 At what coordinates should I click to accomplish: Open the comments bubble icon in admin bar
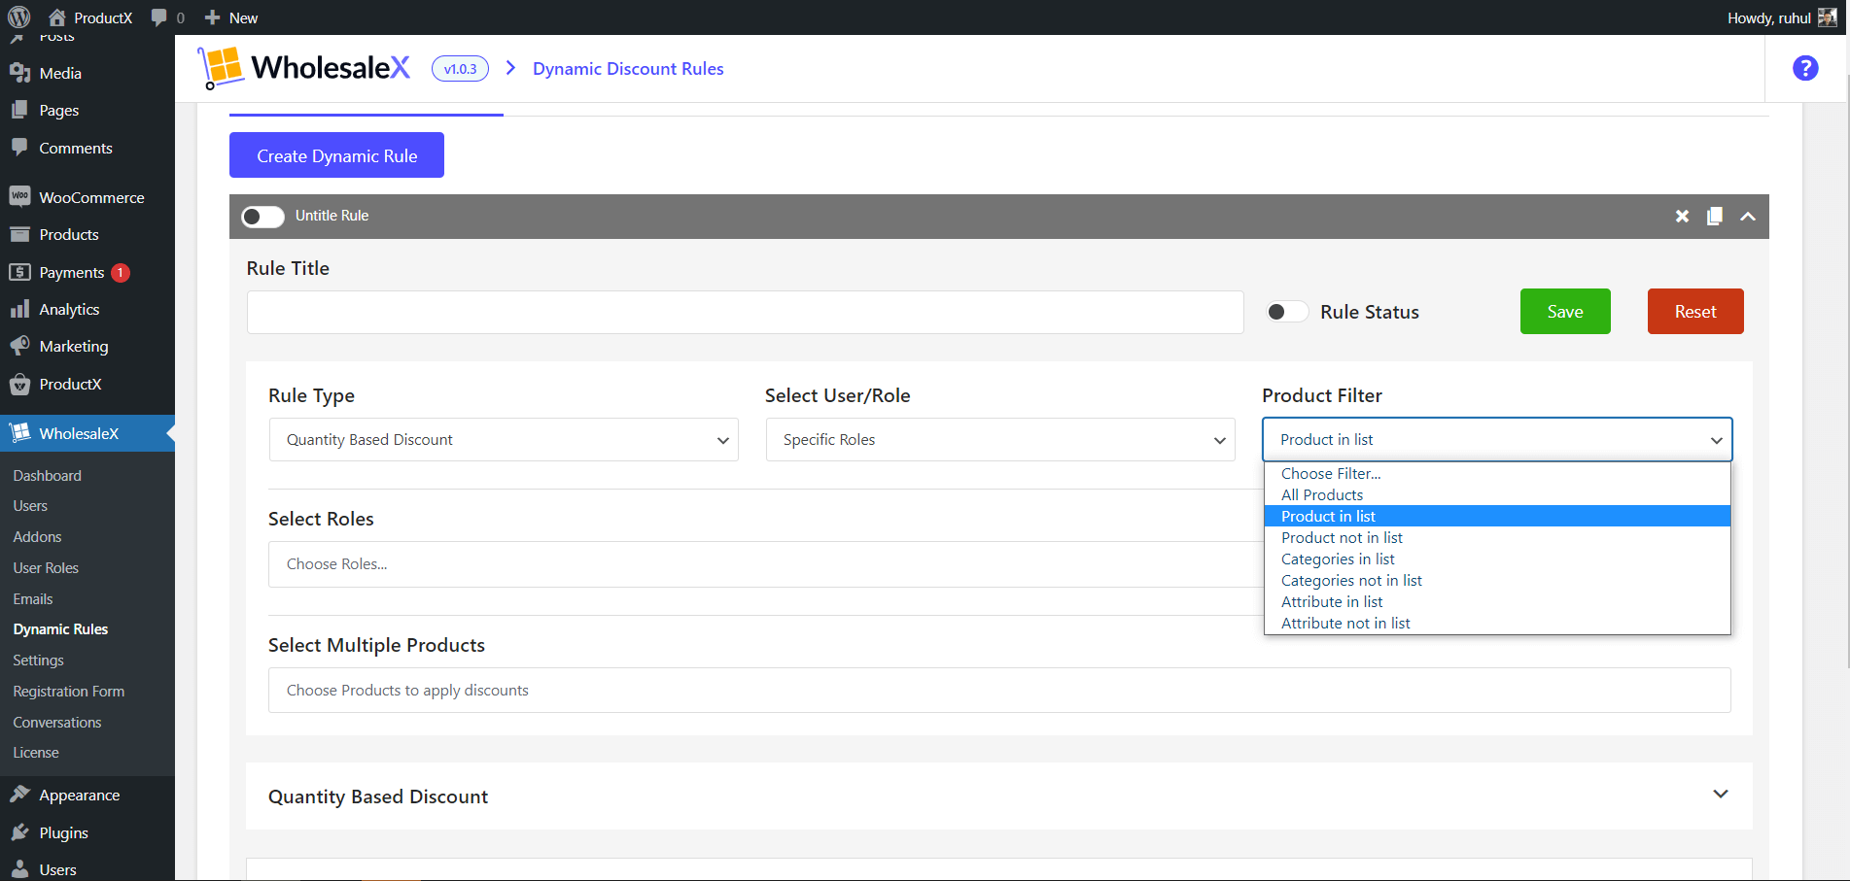(159, 17)
